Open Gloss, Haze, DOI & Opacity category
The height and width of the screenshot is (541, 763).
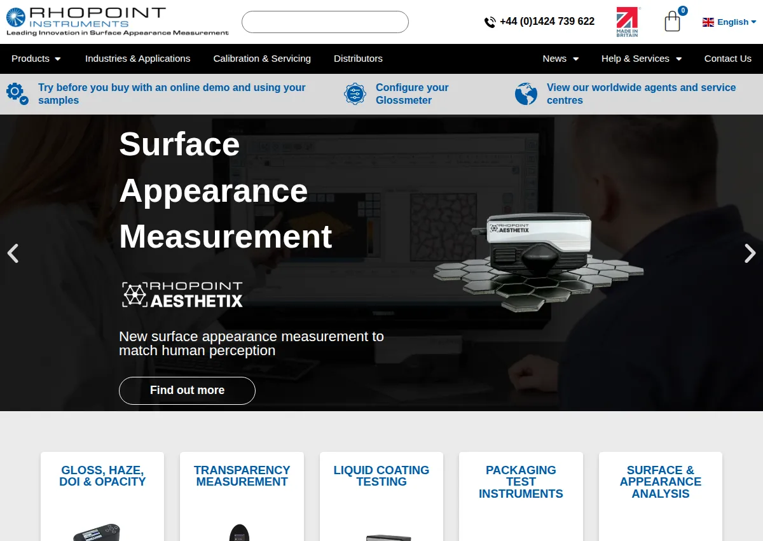[102, 476]
